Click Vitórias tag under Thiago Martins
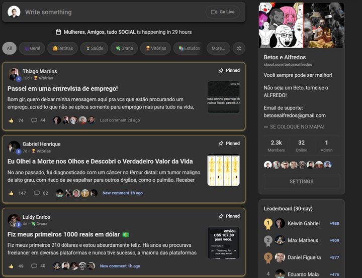The height and width of the screenshot is (278, 362). [43, 78]
